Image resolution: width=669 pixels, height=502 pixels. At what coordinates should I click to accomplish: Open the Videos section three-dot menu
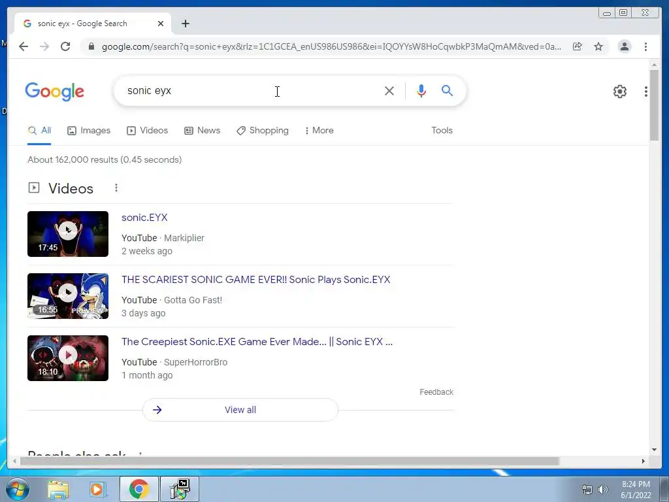(116, 188)
